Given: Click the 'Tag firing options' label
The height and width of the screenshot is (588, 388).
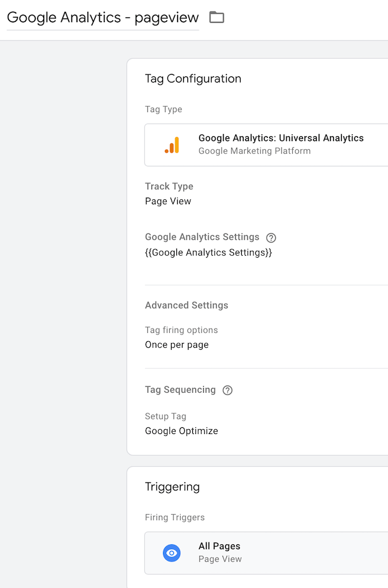Looking at the screenshot, I should [181, 330].
